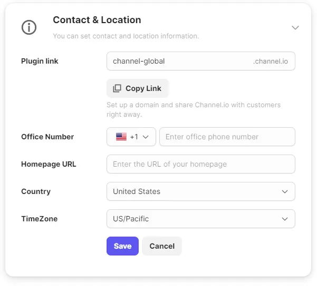Image resolution: width=317 pixels, height=286 pixels.
Task: Click the office phone number input
Action: [227, 137]
